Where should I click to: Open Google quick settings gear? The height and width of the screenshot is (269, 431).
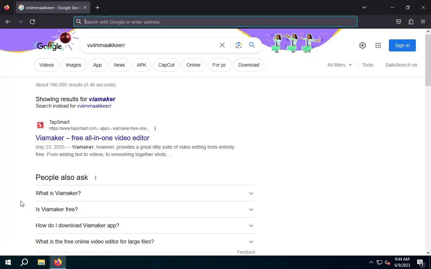[x=363, y=45]
